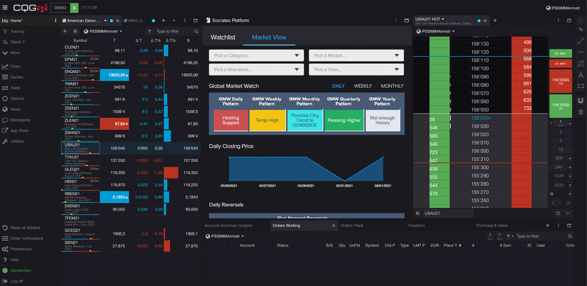This screenshot has height=286, width=587.
Task: Toggle the A ALL accounts filter
Action: (x=490, y=236)
